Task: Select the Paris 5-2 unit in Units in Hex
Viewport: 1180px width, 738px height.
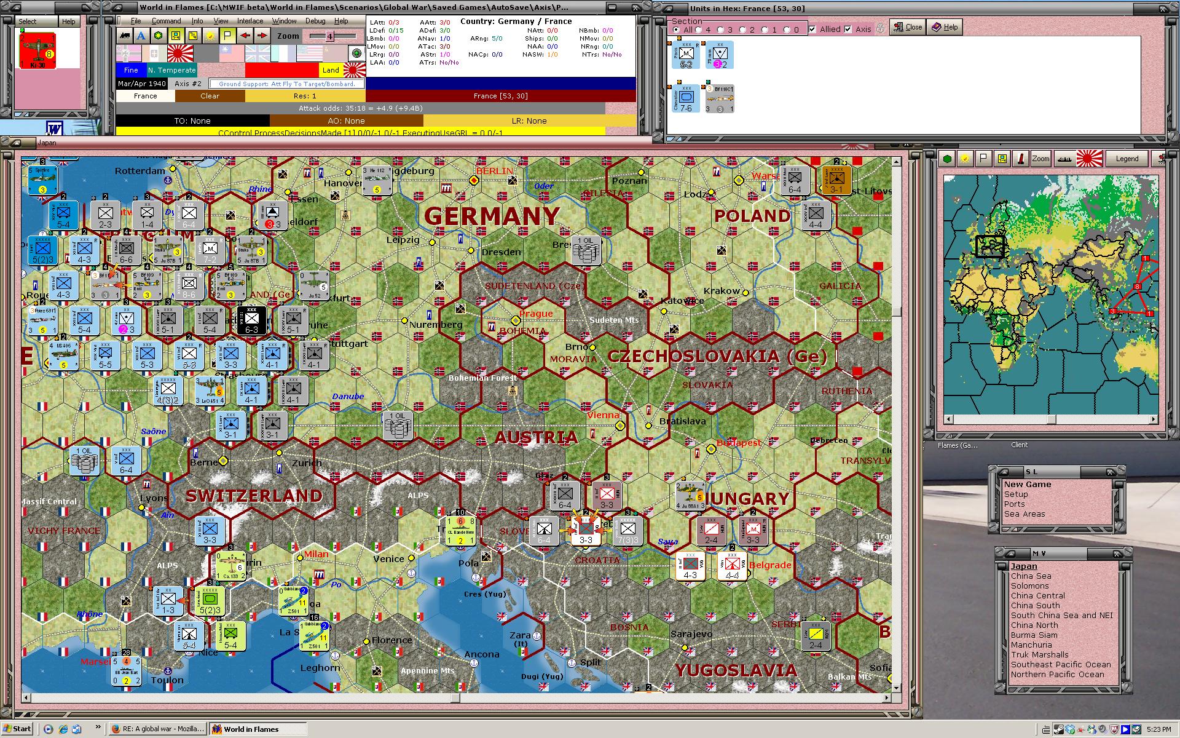Action: (686, 55)
